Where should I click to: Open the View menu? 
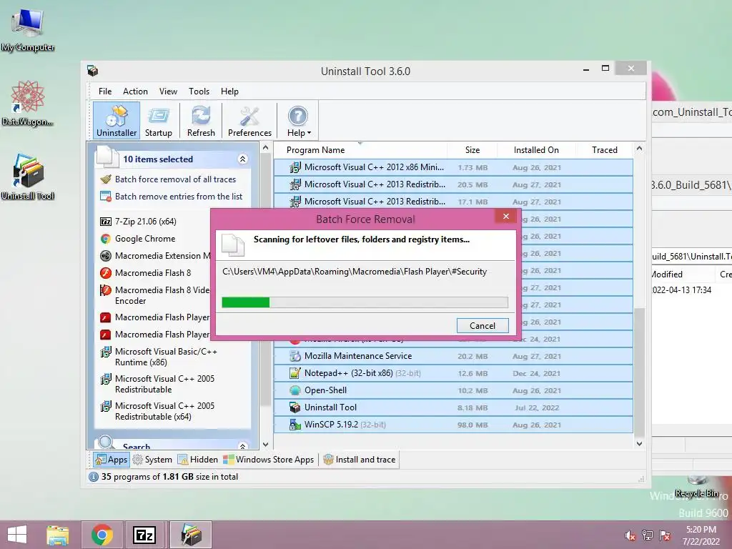click(x=168, y=91)
